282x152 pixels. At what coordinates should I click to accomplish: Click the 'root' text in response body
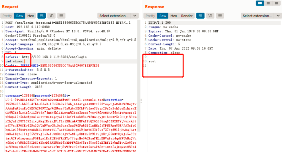[x=152, y=61]
